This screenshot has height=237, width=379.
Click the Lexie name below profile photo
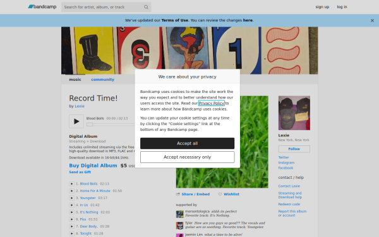click(x=284, y=135)
